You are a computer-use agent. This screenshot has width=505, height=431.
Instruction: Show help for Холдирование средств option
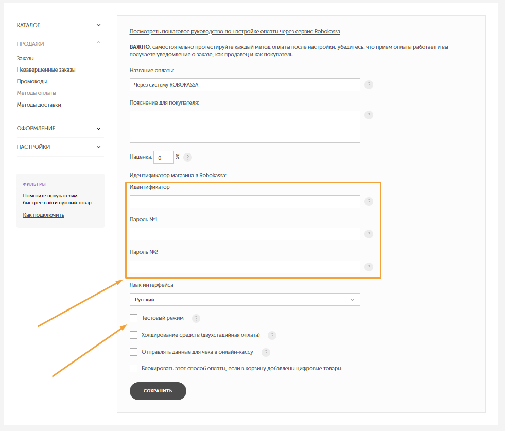pyautogui.click(x=272, y=335)
